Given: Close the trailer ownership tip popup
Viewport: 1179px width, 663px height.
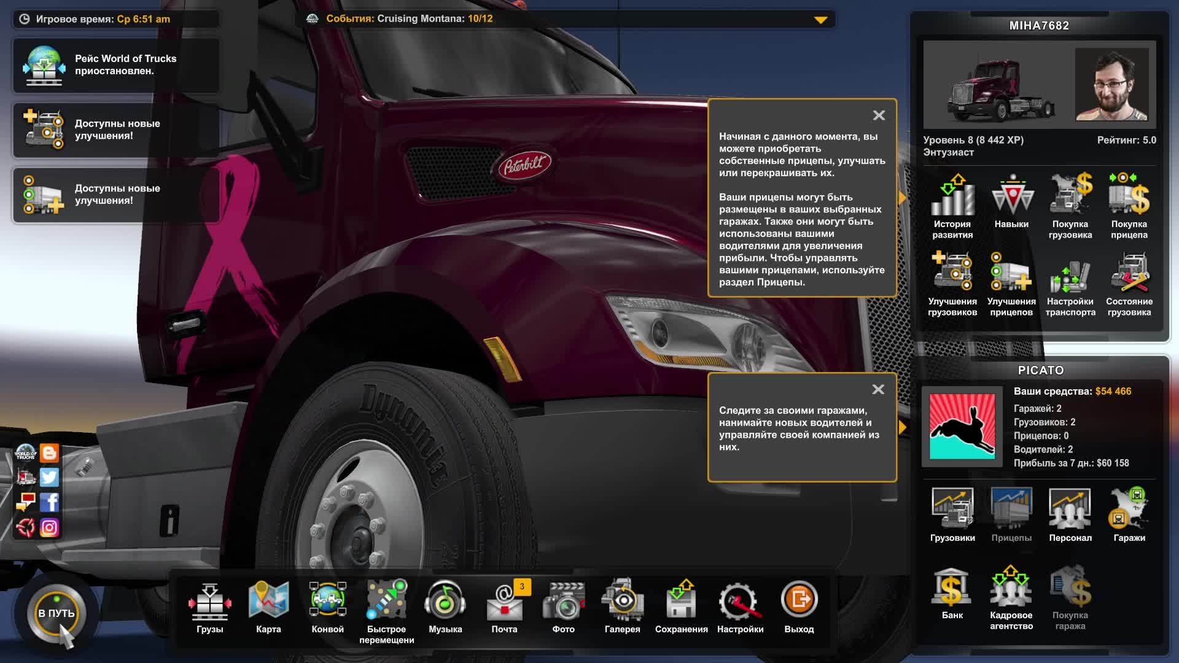Looking at the screenshot, I should coord(879,115).
